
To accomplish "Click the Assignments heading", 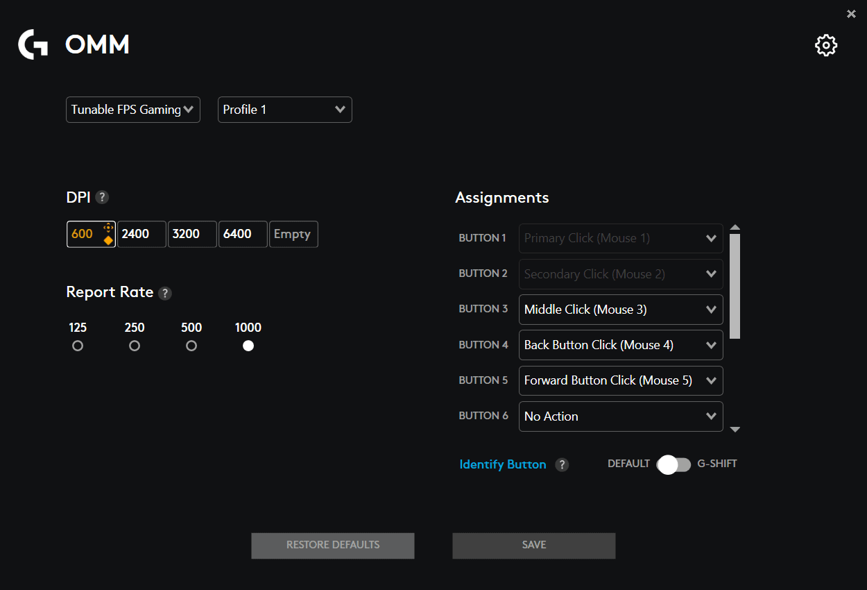I will tap(502, 198).
